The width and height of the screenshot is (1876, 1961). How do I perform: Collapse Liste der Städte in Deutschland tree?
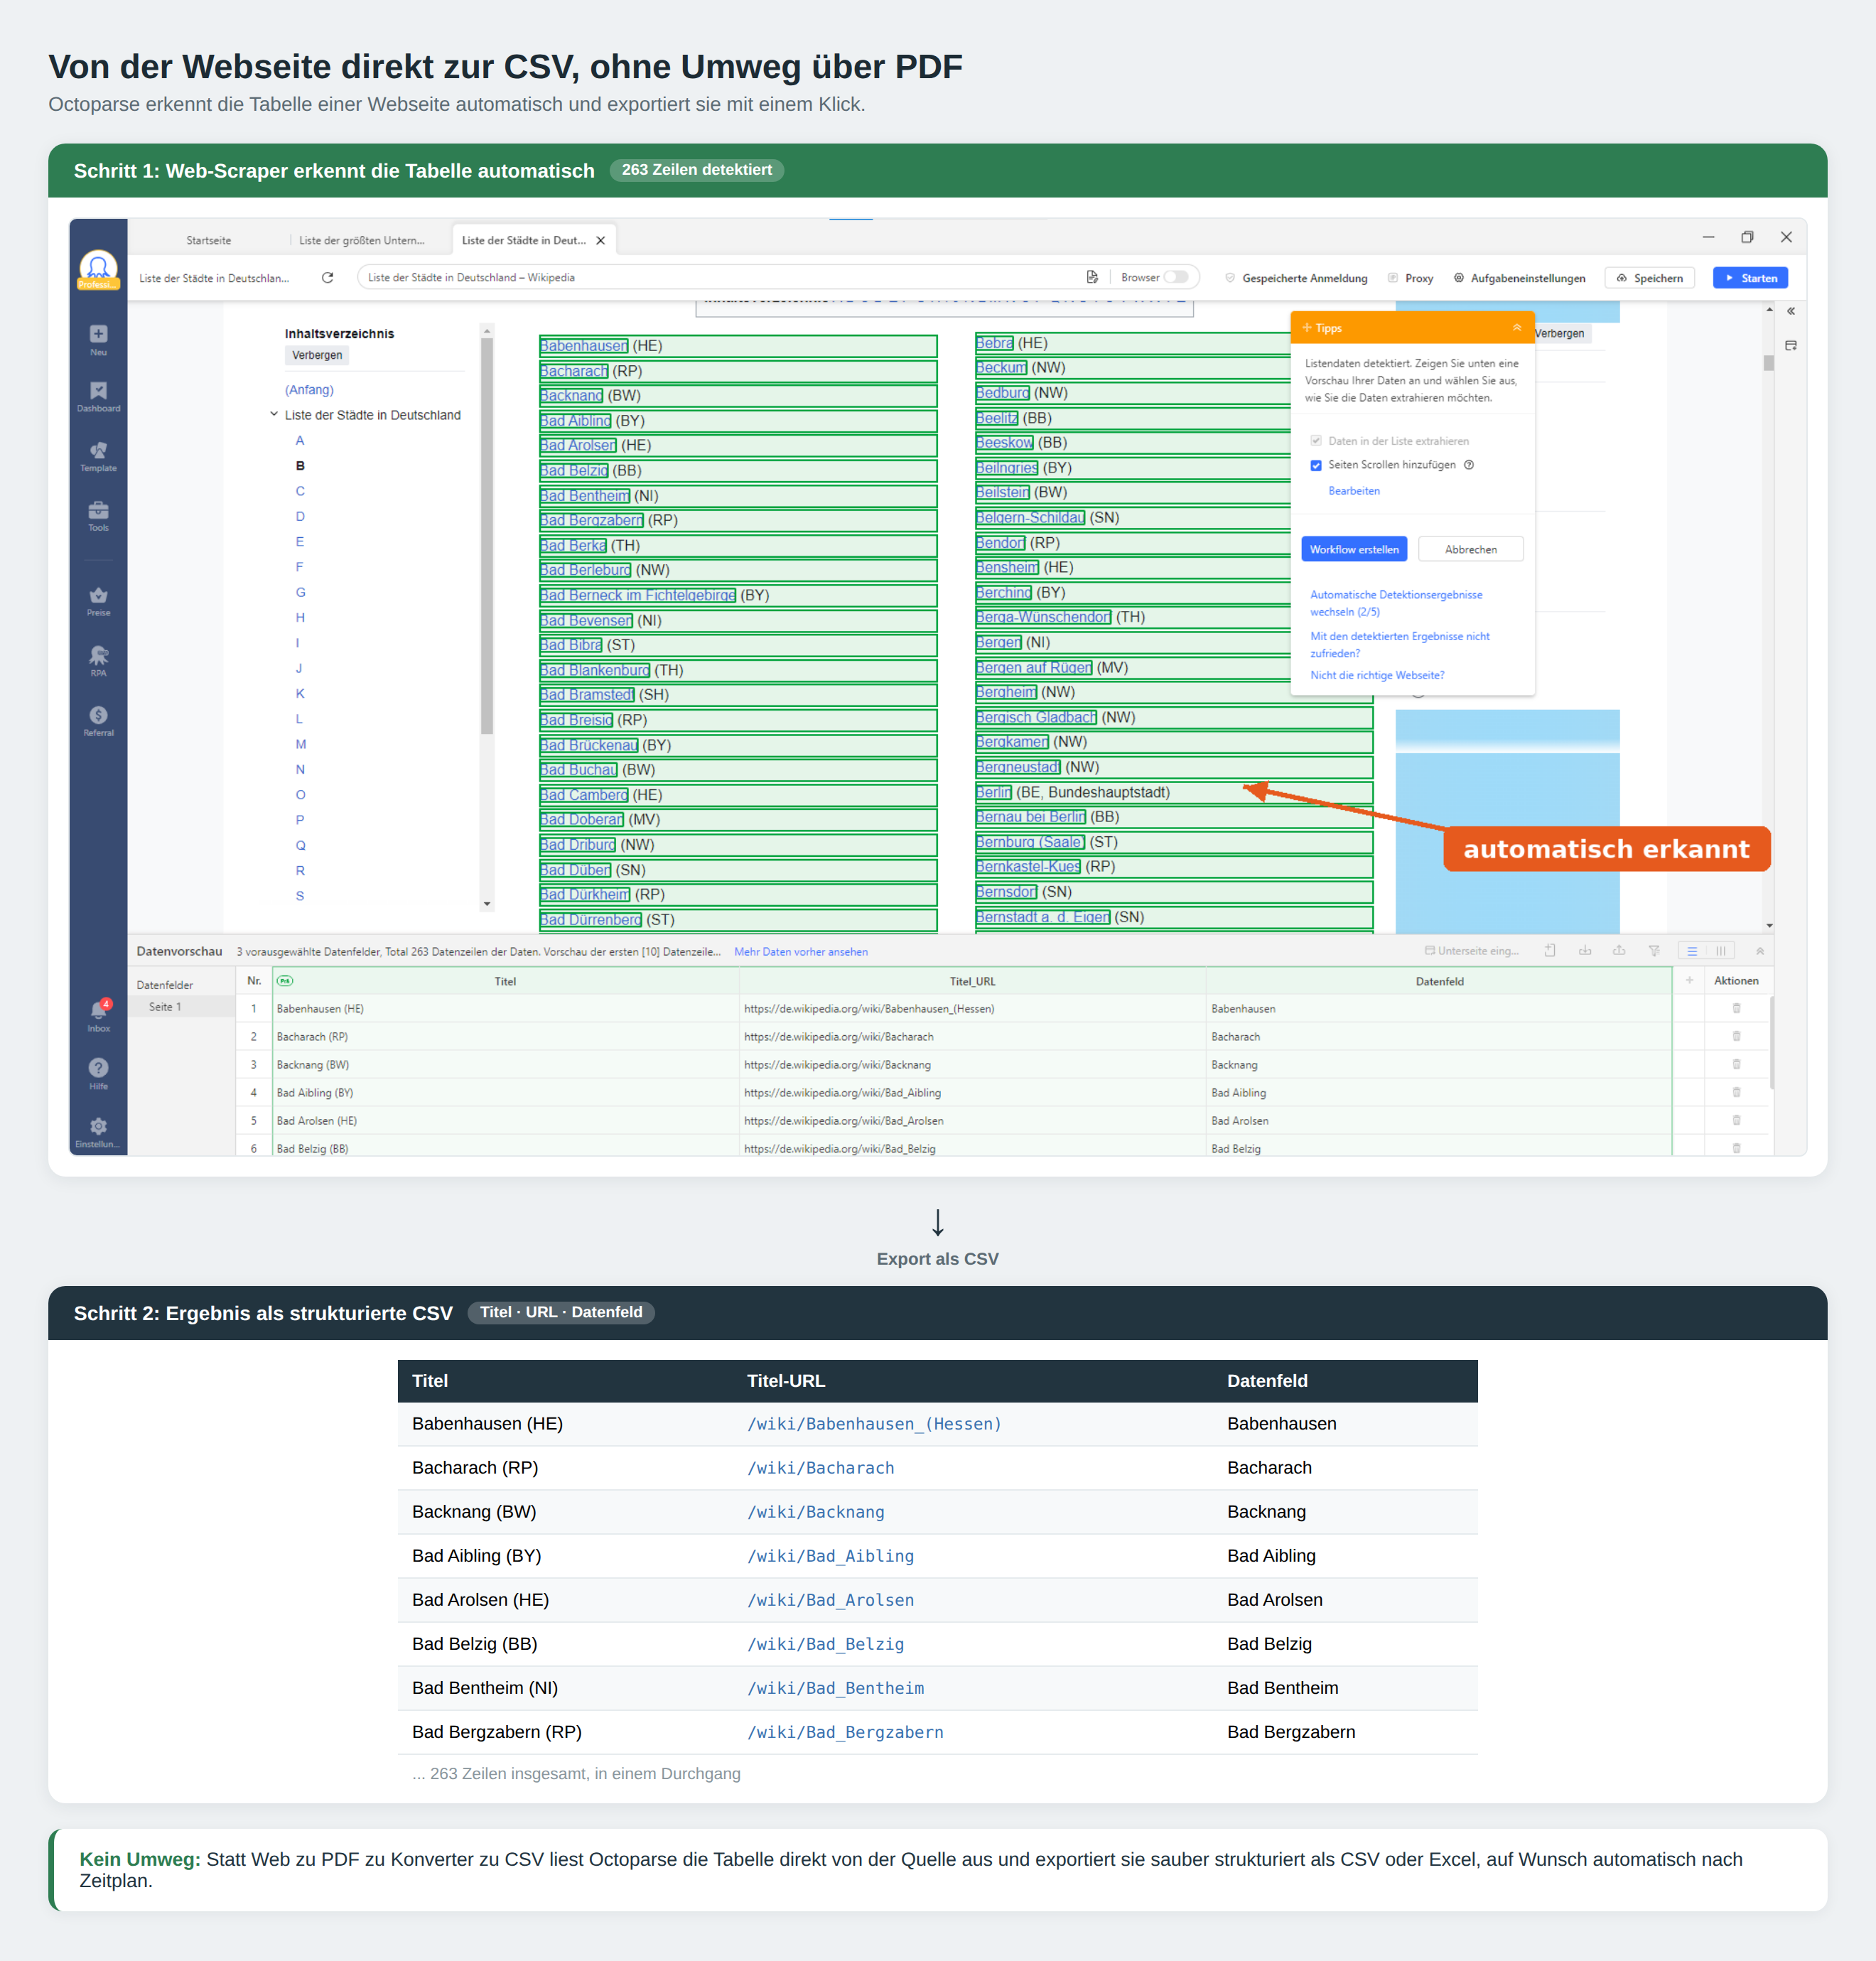[273, 415]
